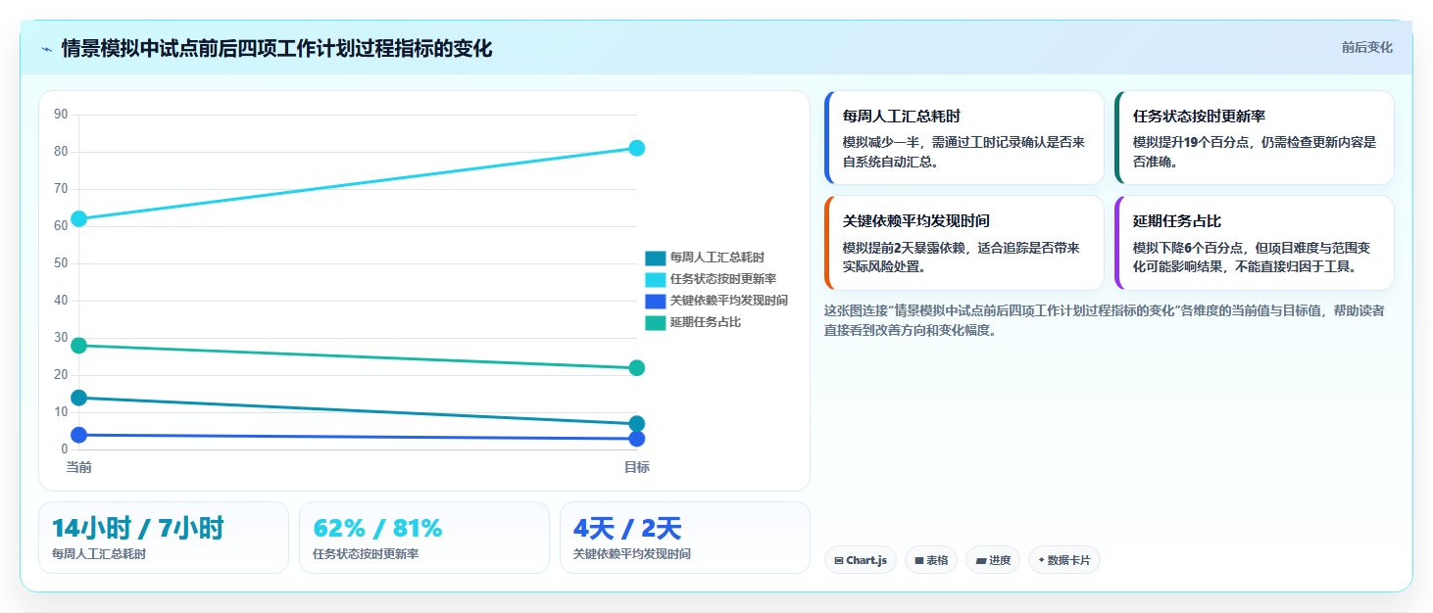Click the 前后变化 label in header
1433x613 pixels.
(x=1366, y=48)
